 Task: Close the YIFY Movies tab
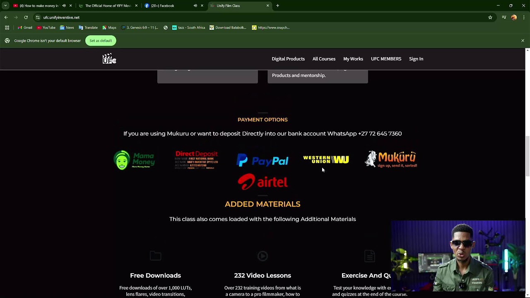[x=136, y=6]
